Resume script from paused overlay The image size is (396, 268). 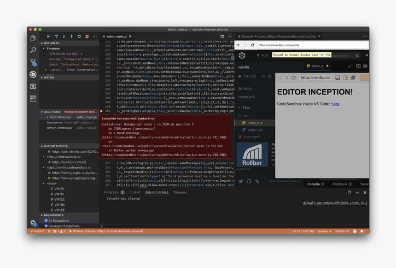pos(322,55)
